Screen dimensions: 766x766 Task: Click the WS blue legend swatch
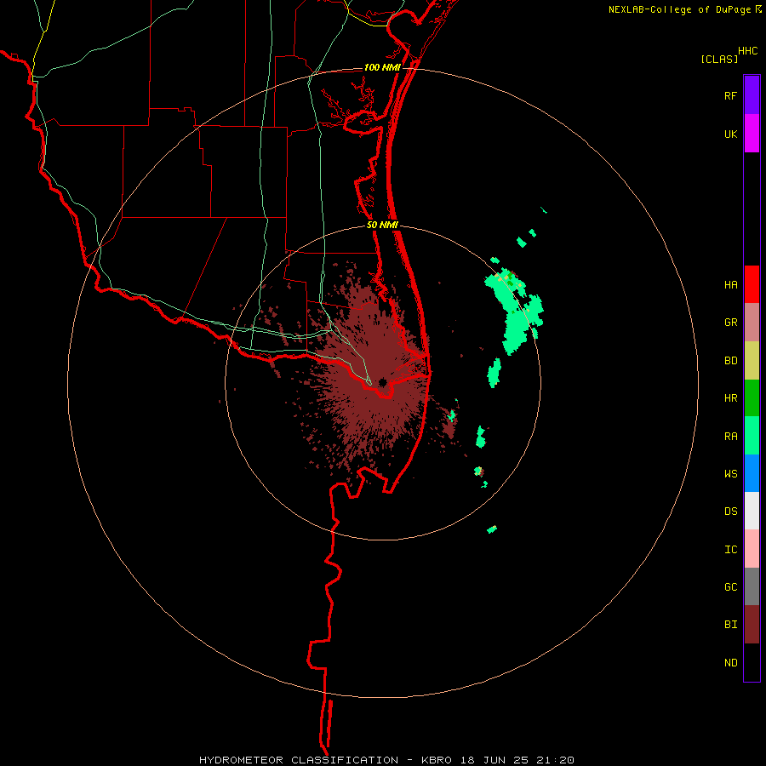752,473
